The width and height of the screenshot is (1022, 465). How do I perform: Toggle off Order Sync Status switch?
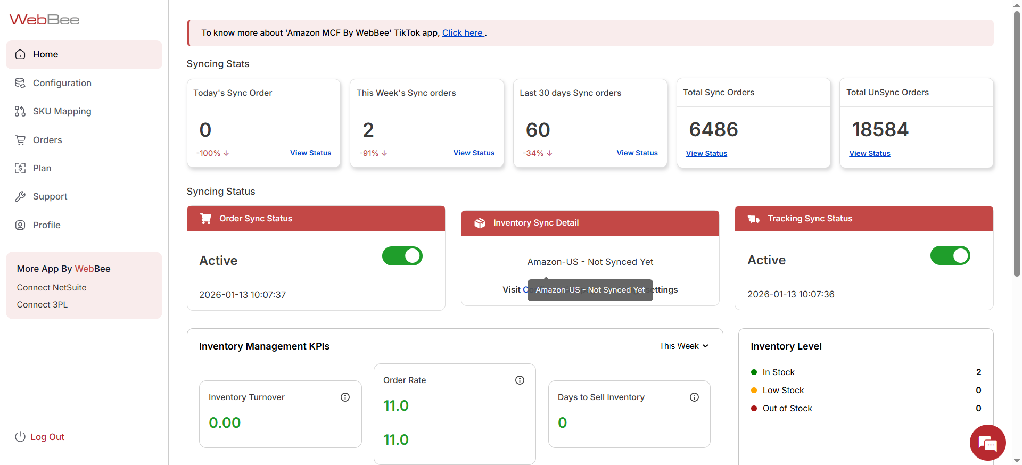402,256
